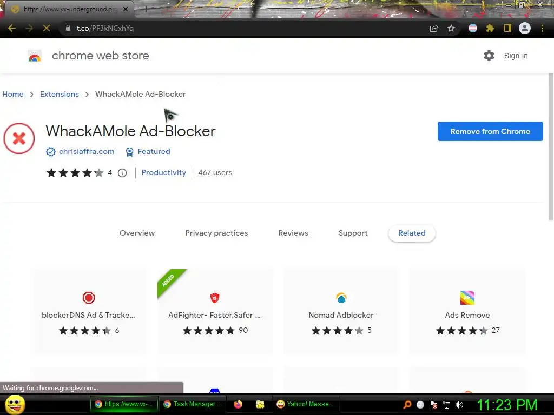Go to Home breadcrumb link

click(x=13, y=94)
